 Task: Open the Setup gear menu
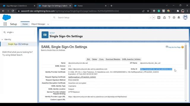click(x=174, y=18)
